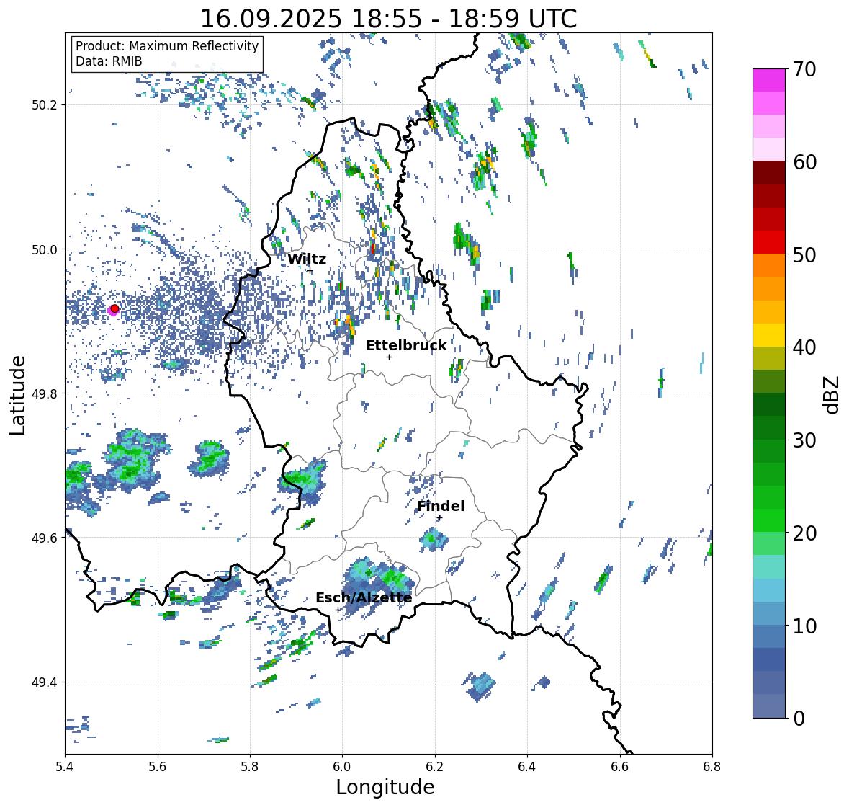Screen dimensions: 849x805
Task: Click the 49.8 latitude tick label
Action: 45,393
